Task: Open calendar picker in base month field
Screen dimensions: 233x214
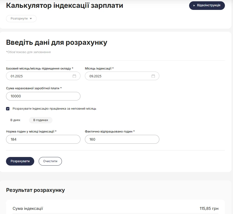Action: pyautogui.click(x=74, y=76)
